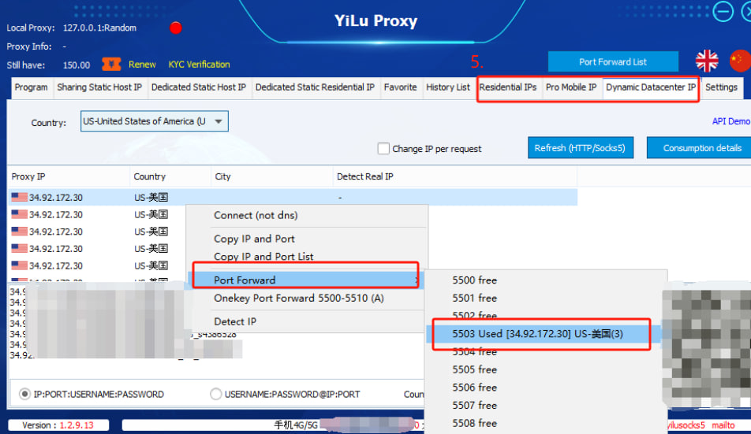Click Detect Real IP column header

tap(454, 176)
